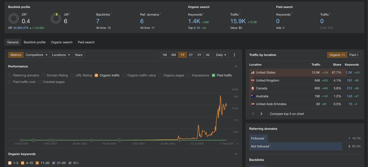
Task: Toggle the 1–3 keyword positions checkbox
Action: click(x=10, y=163)
